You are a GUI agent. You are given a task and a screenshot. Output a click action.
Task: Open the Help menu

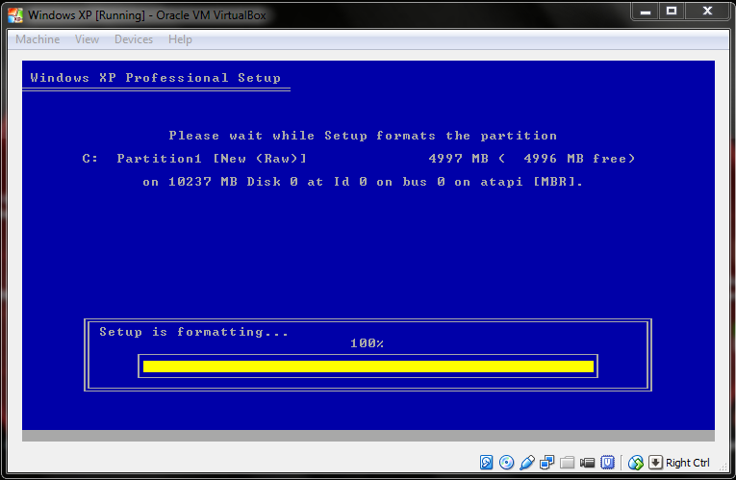click(x=180, y=39)
